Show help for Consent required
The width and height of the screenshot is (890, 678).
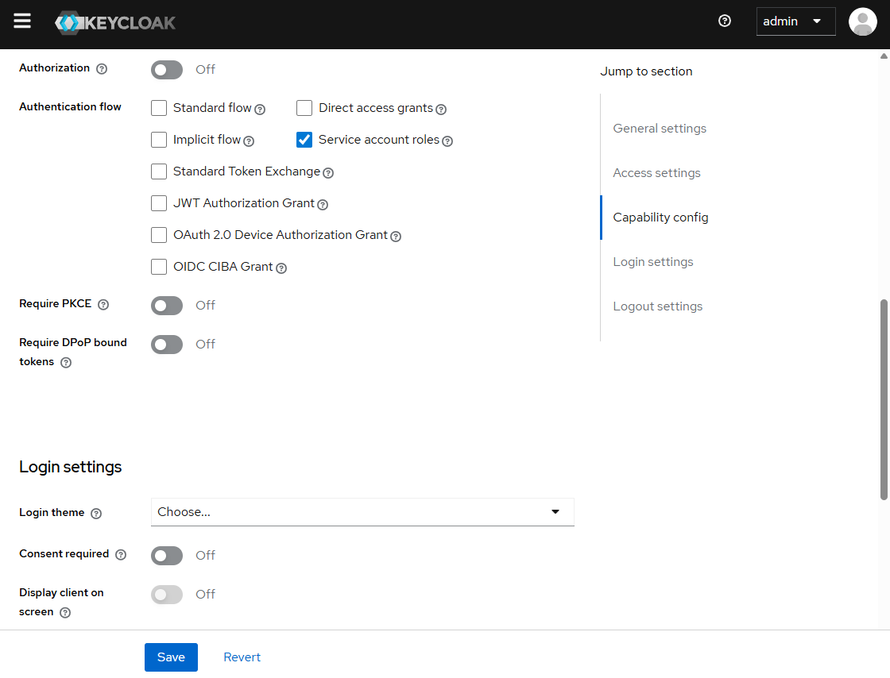(x=121, y=555)
